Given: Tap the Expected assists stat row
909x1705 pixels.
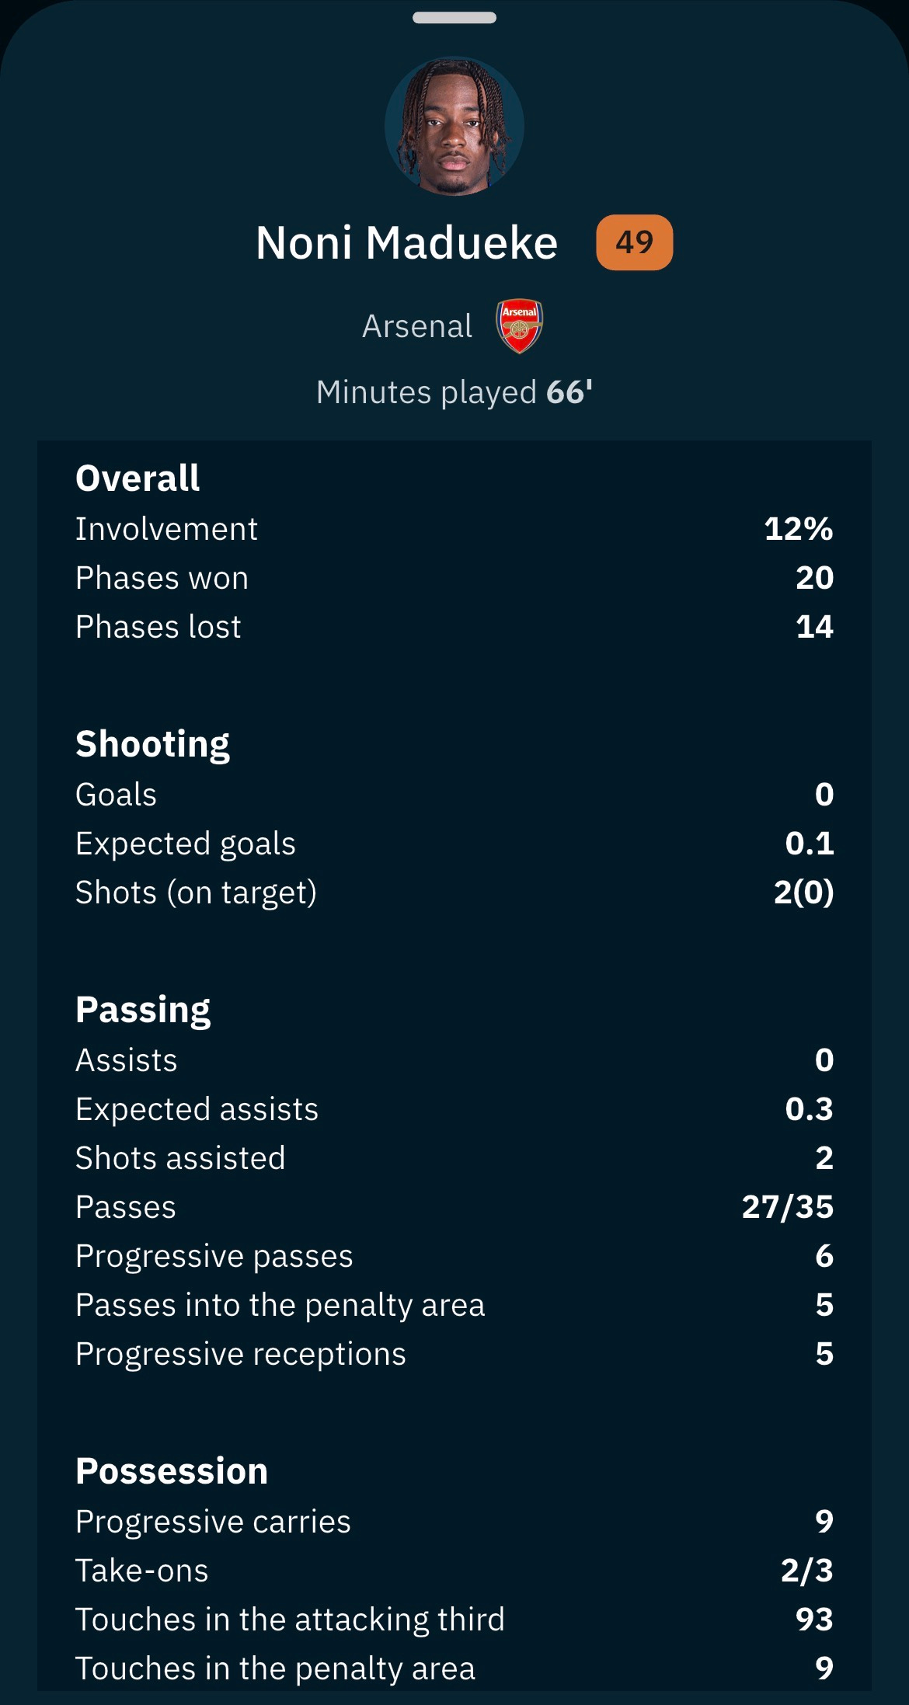Looking at the screenshot, I should [x=454, y=1109].
